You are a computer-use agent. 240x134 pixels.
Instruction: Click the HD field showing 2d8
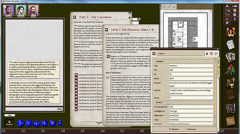(x=191, y=70)
